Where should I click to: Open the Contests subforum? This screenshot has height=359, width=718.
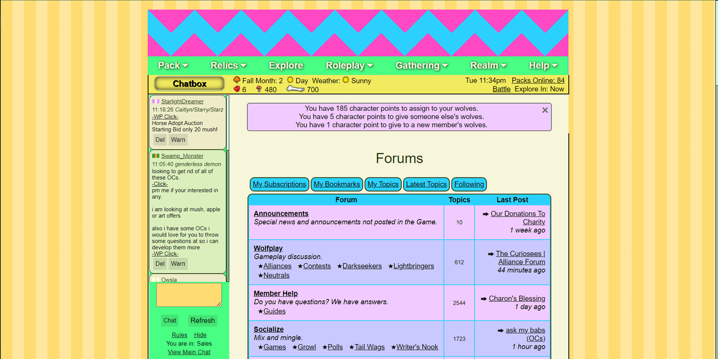317,266
